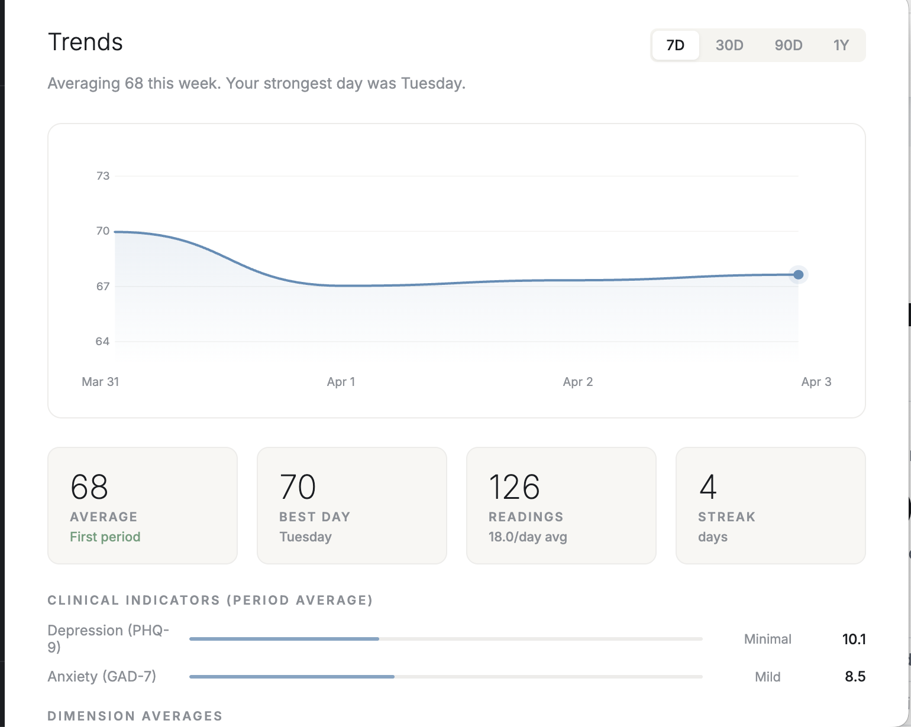The width and height of the screenshot is (911, 727).
Task: Click the Trends page heading
Action: (85, 41)
